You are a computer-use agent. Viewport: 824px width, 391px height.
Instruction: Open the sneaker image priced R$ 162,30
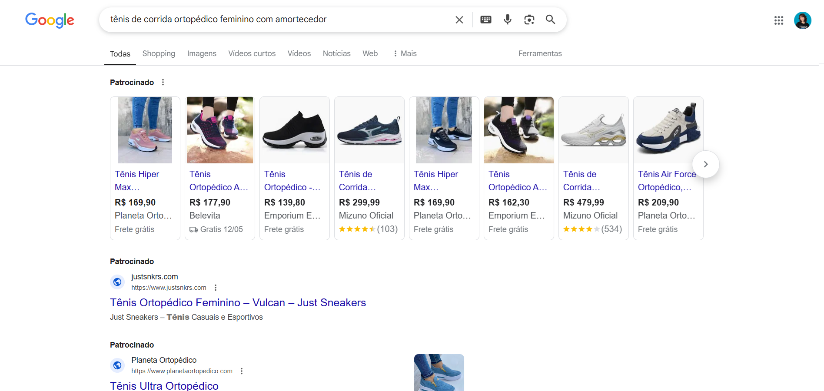coord(519,130)
